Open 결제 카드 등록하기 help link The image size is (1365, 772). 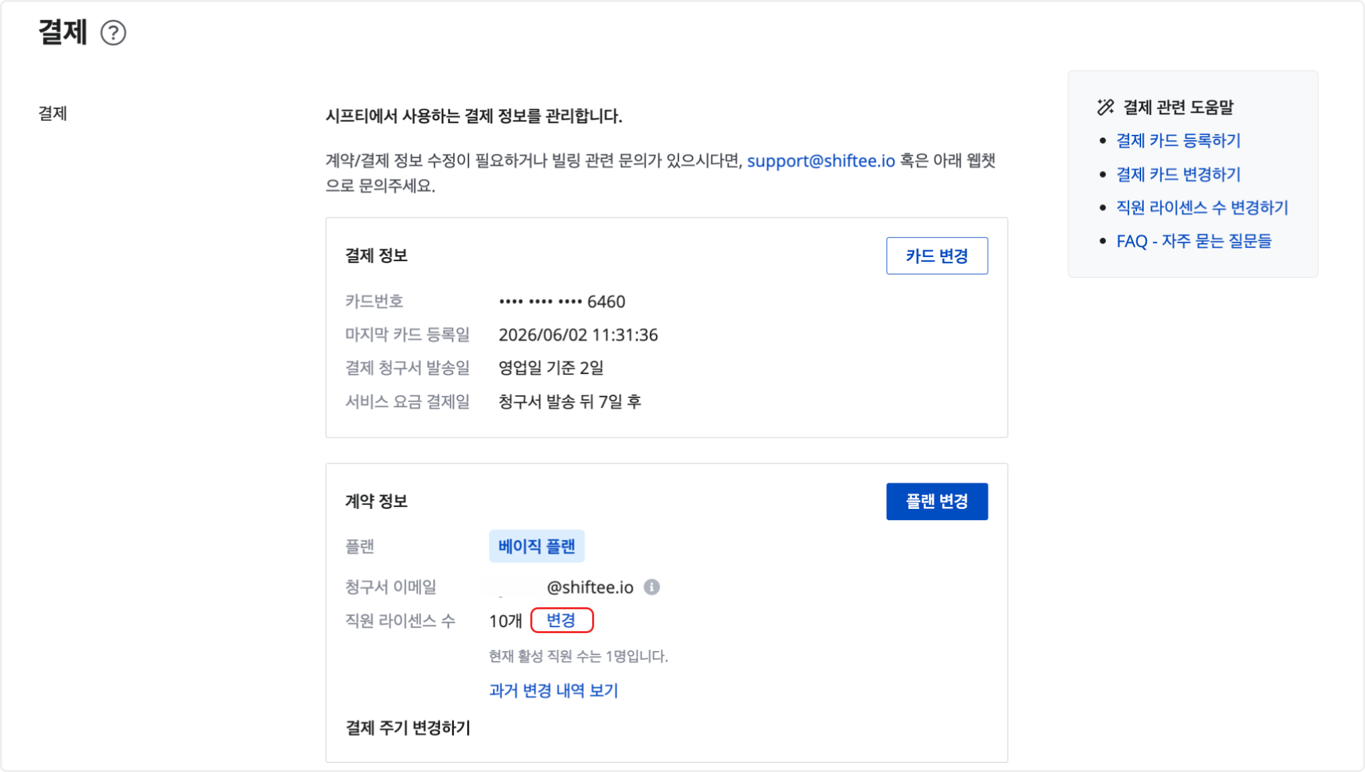[1178, 141]
